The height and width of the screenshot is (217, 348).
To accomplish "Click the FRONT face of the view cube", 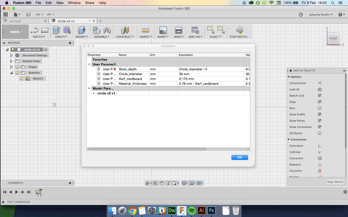I will [x=333, y=38].
